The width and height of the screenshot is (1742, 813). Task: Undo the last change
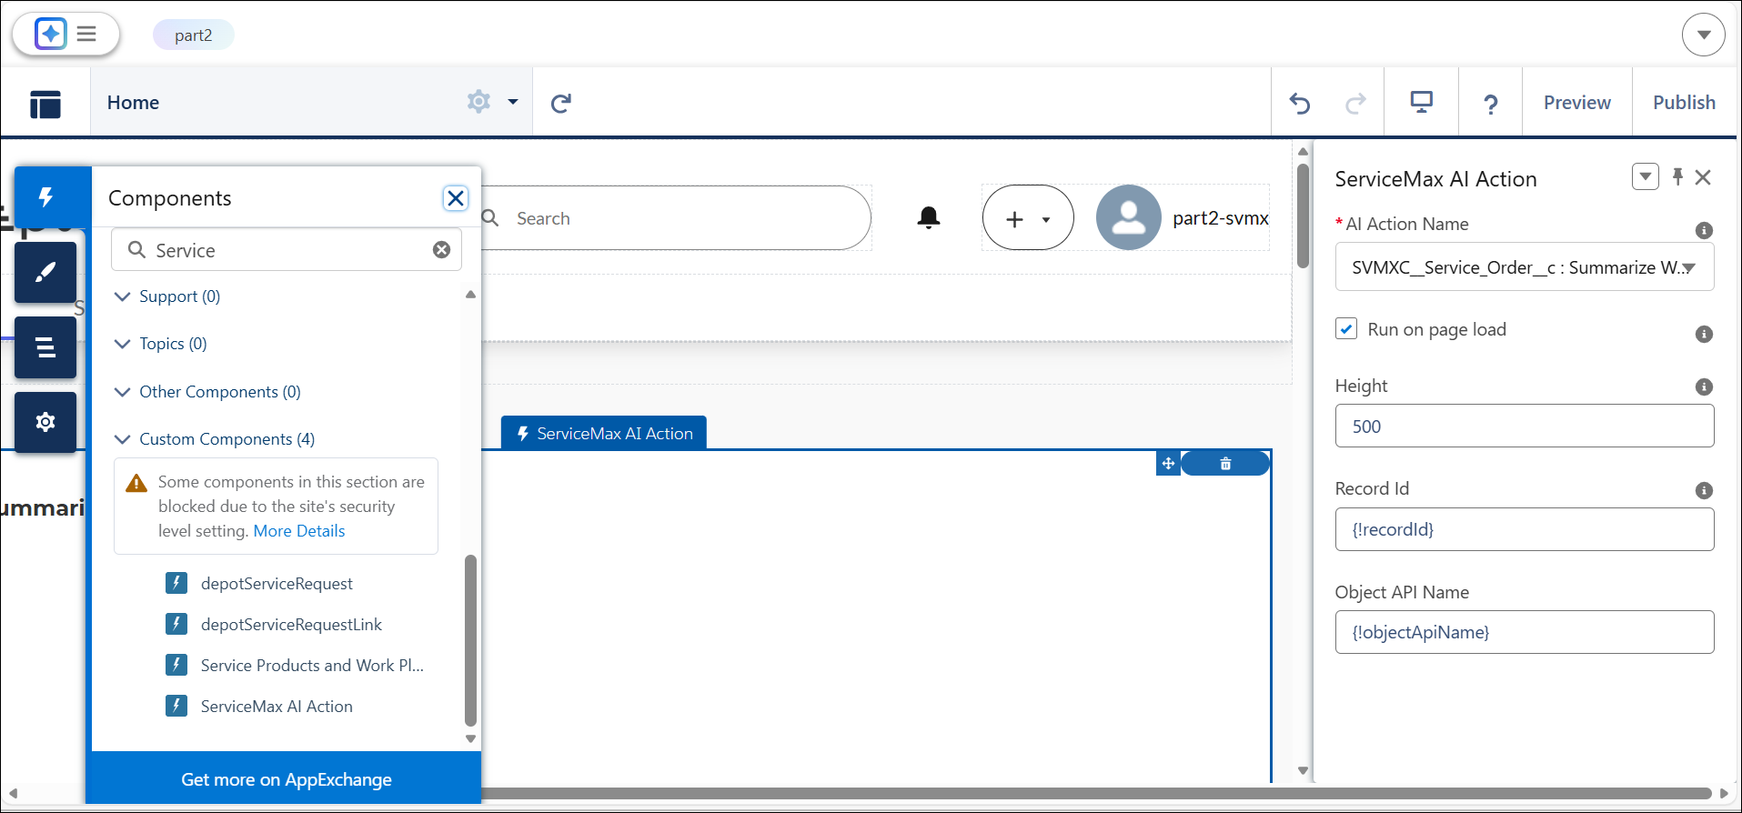click(1300, 104)
